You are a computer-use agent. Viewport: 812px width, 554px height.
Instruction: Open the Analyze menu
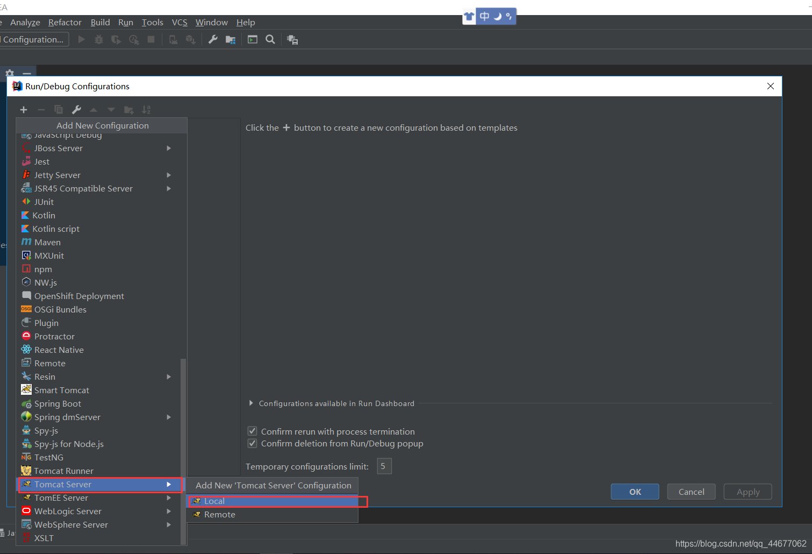click(x=25, y=22)
